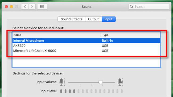Choose the AK5370 USB device
The width and height of the screenshot is (173, 97).
point(86,46)
